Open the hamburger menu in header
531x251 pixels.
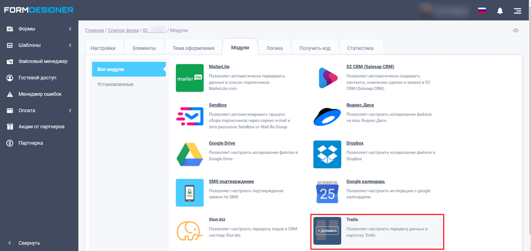517,11
